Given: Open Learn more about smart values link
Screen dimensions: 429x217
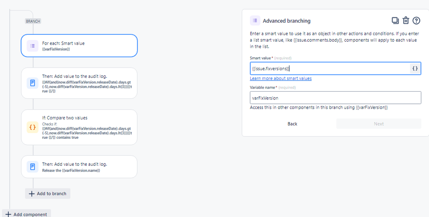Looking at the screenshot, I should [x=281, y=78].
